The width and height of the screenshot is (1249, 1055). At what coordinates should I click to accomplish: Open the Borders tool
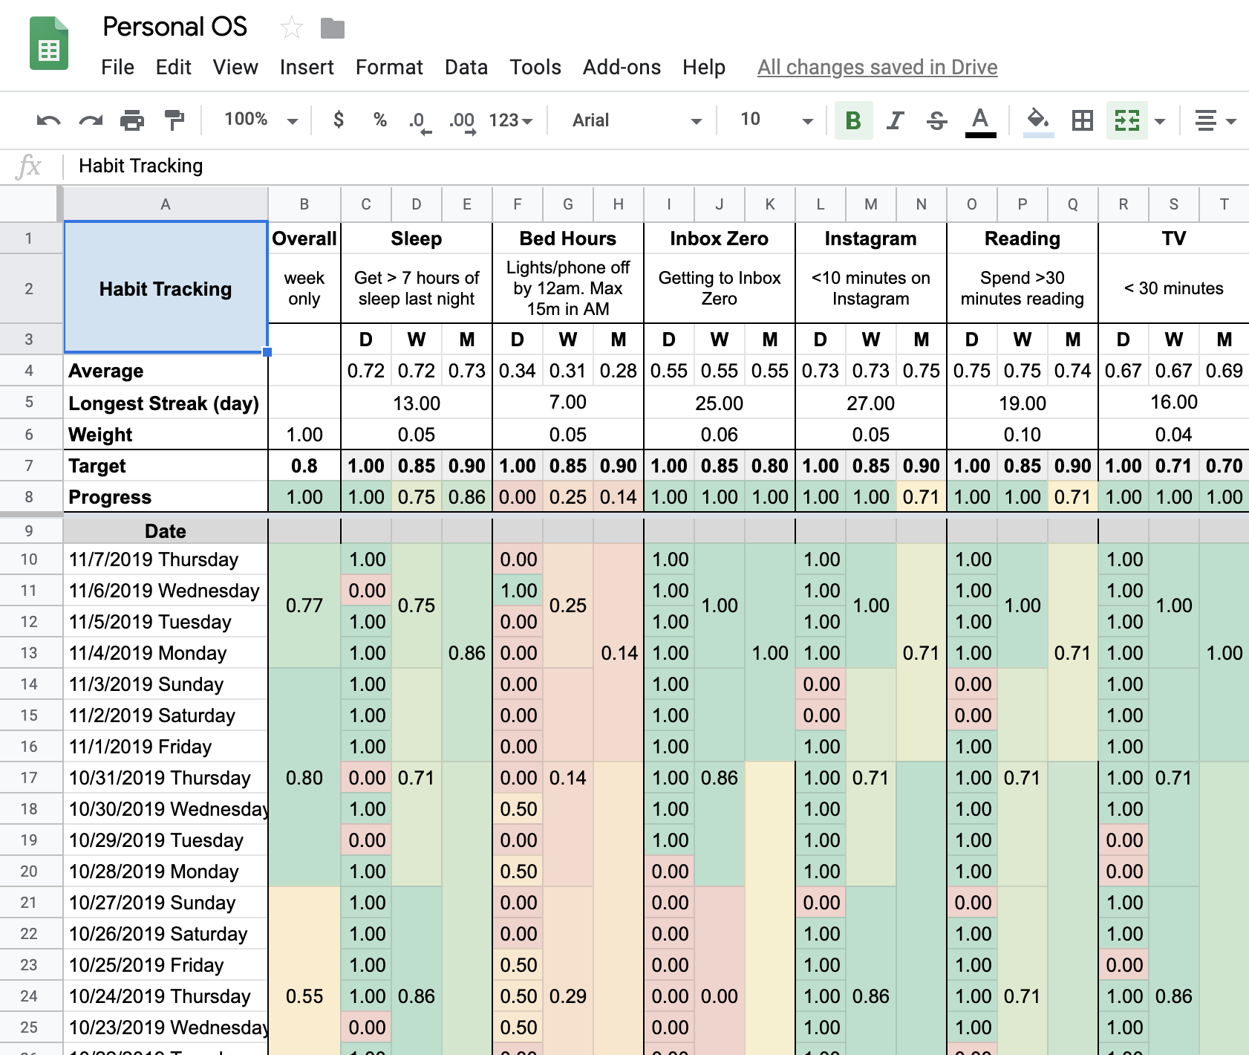1083,120
